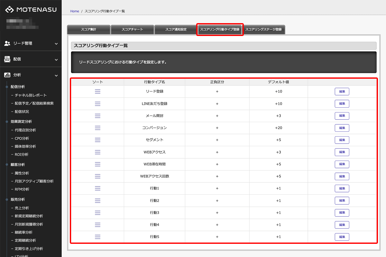Image resolution: width=386 pixels, height=257 pixels.
Task: Click the 分析 chart icon
Action: (x=7, y=75)
